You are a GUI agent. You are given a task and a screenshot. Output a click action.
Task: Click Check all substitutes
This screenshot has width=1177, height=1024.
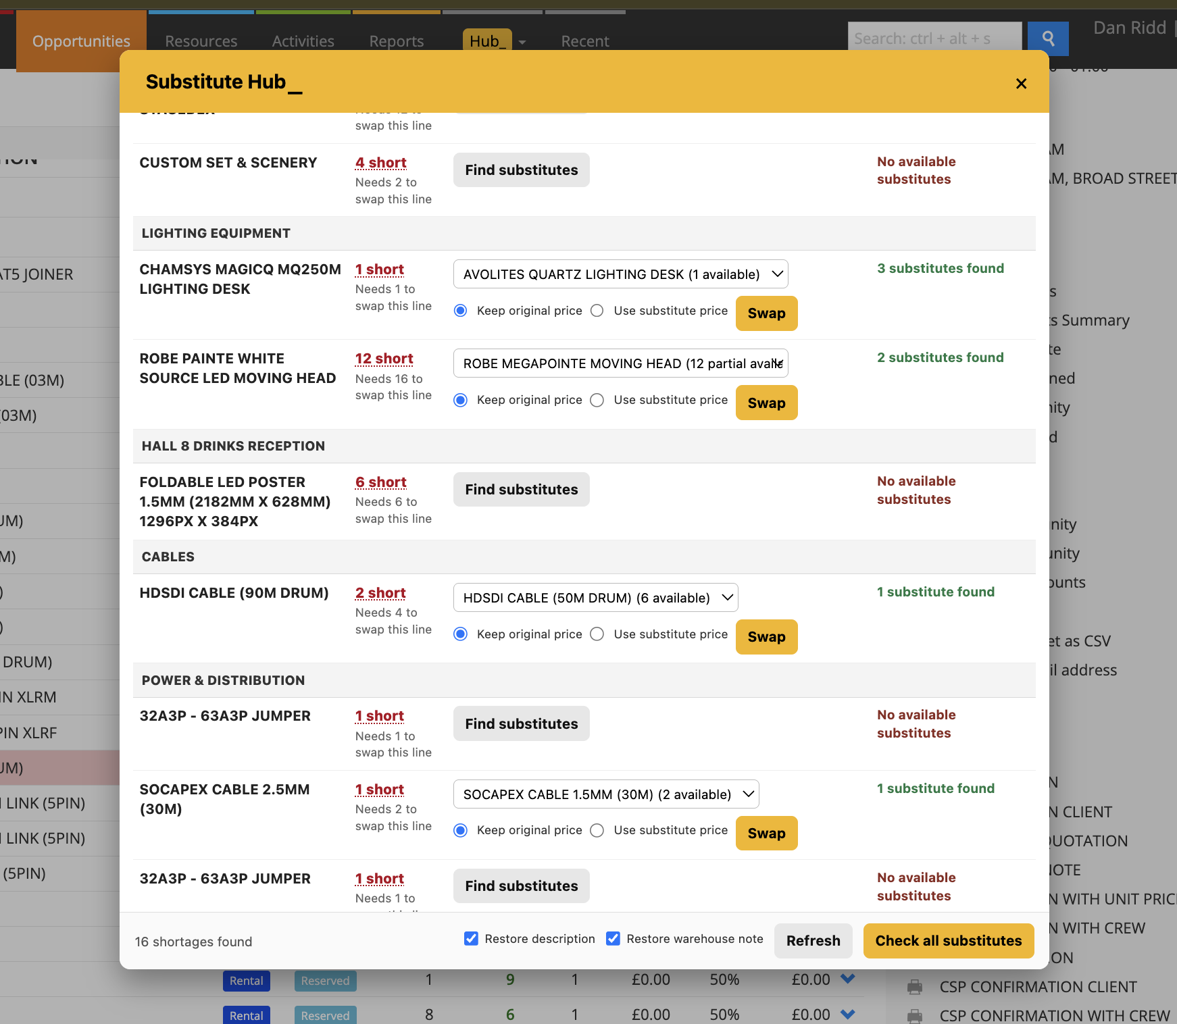[x=949, y=941]
